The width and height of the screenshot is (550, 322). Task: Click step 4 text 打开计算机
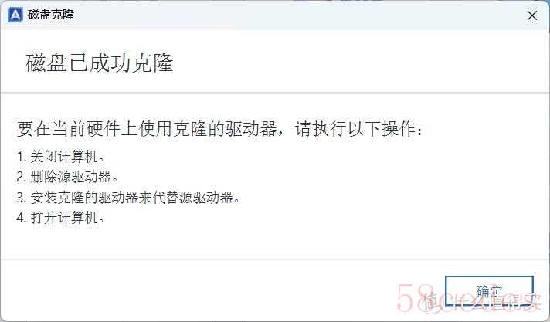tap(64, 218)
